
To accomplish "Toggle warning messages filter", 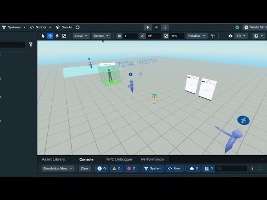I will click(116, 168).
